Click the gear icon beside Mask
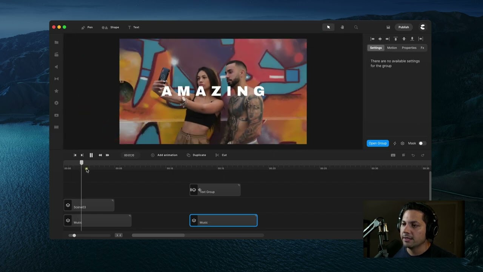483x272 pixels. pos(403,144)
